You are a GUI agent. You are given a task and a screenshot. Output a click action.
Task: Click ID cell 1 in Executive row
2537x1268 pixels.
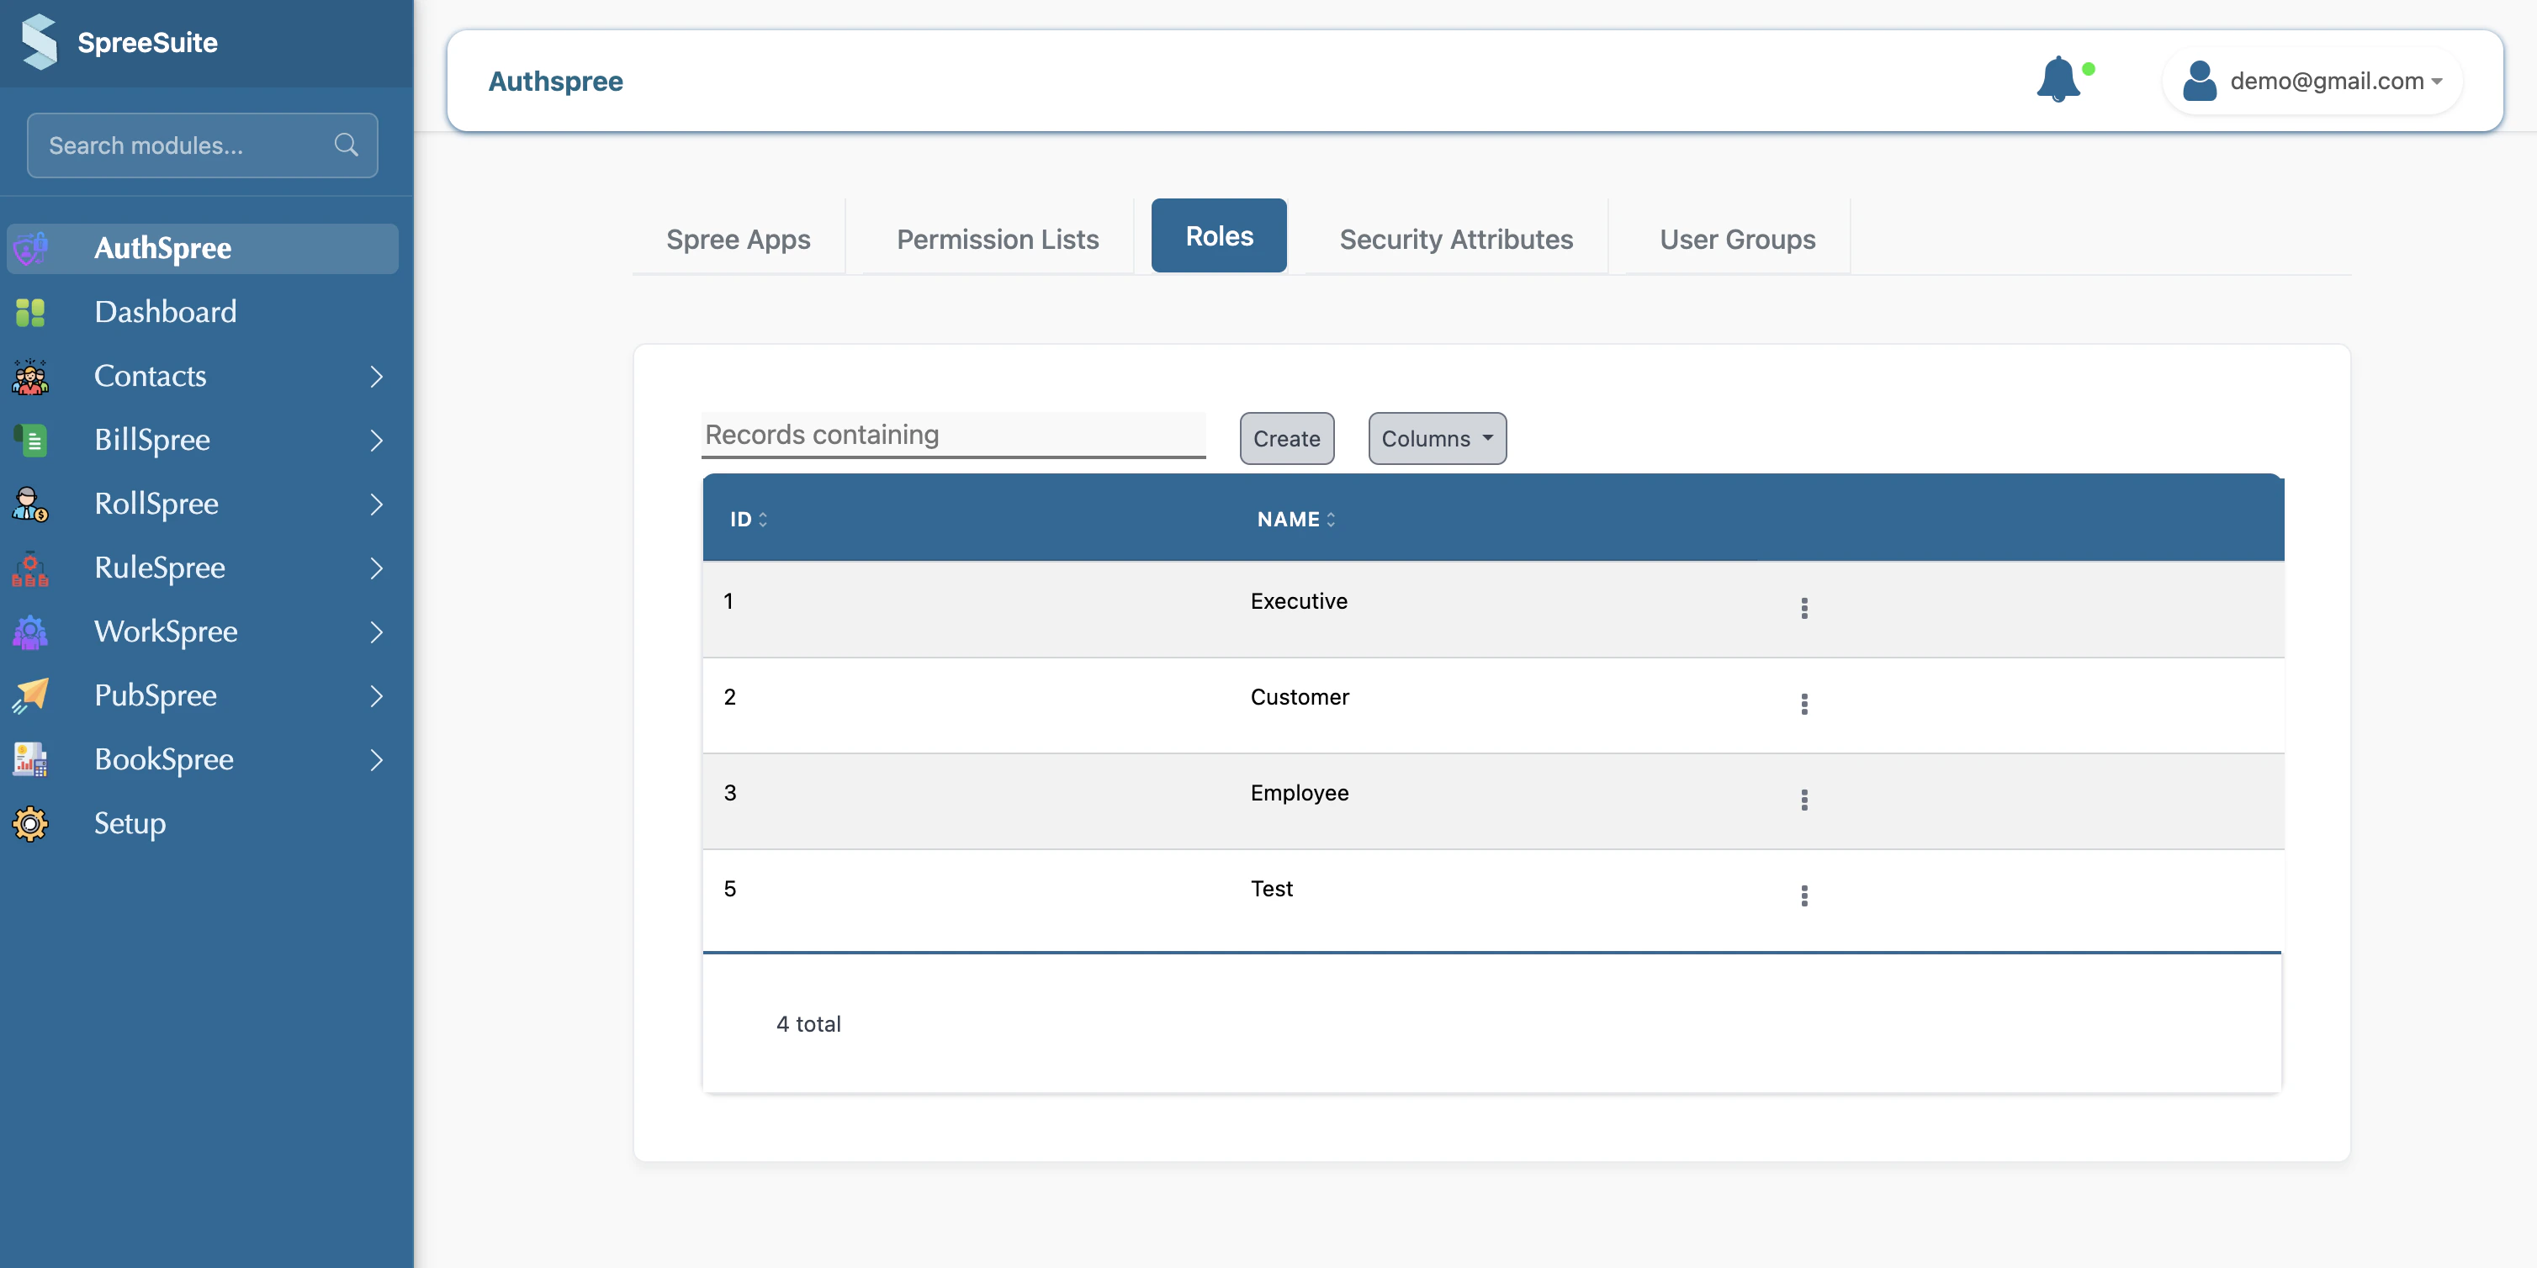click(728, 600)
